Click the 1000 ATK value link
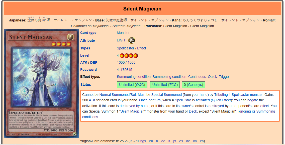 pos(121,62)
